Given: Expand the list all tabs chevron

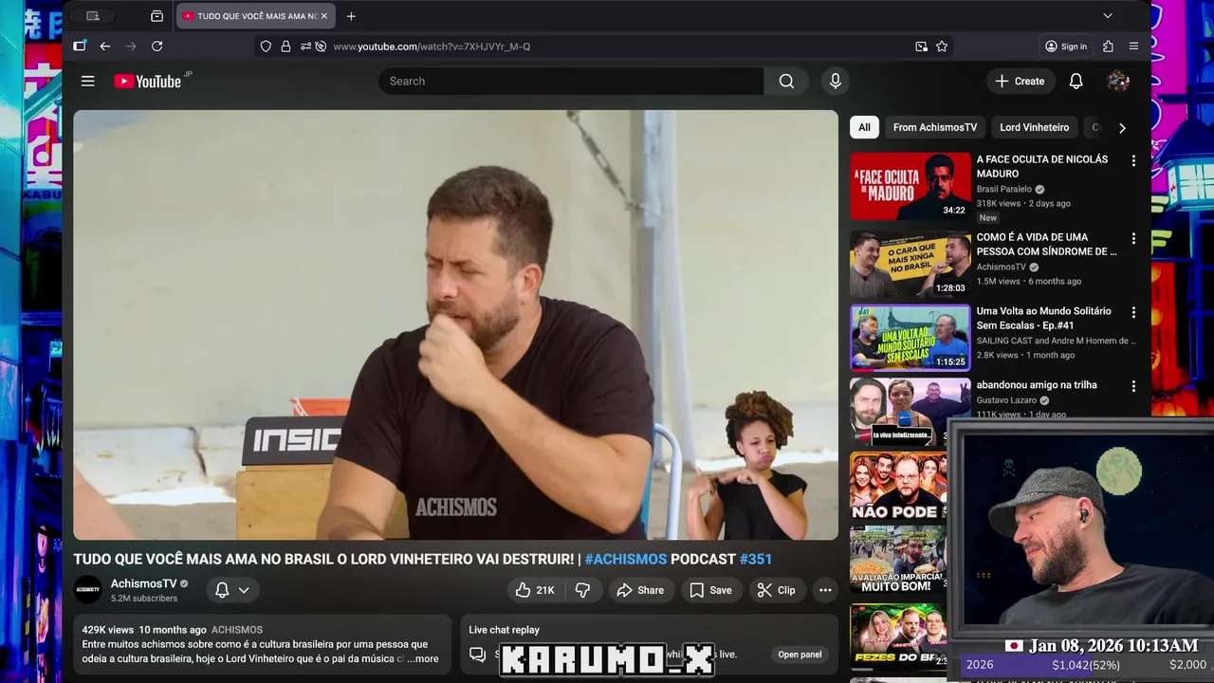Looking at the screenshot, I should tap(1107, 16).
